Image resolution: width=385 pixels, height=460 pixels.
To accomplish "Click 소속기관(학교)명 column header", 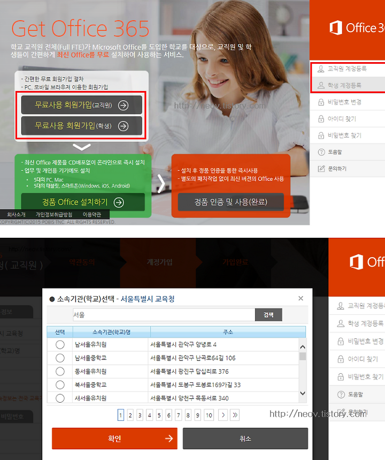I will point(112,332).
